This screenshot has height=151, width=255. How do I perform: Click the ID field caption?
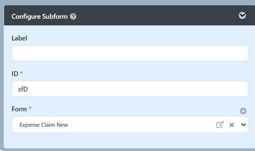[x=15, y=73]
